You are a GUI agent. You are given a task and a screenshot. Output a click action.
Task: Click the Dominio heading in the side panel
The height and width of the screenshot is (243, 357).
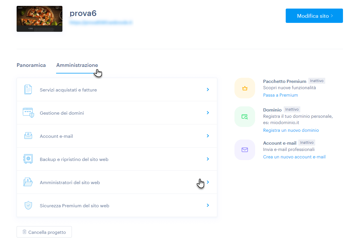pyautogui.click(x=272, y=110)
